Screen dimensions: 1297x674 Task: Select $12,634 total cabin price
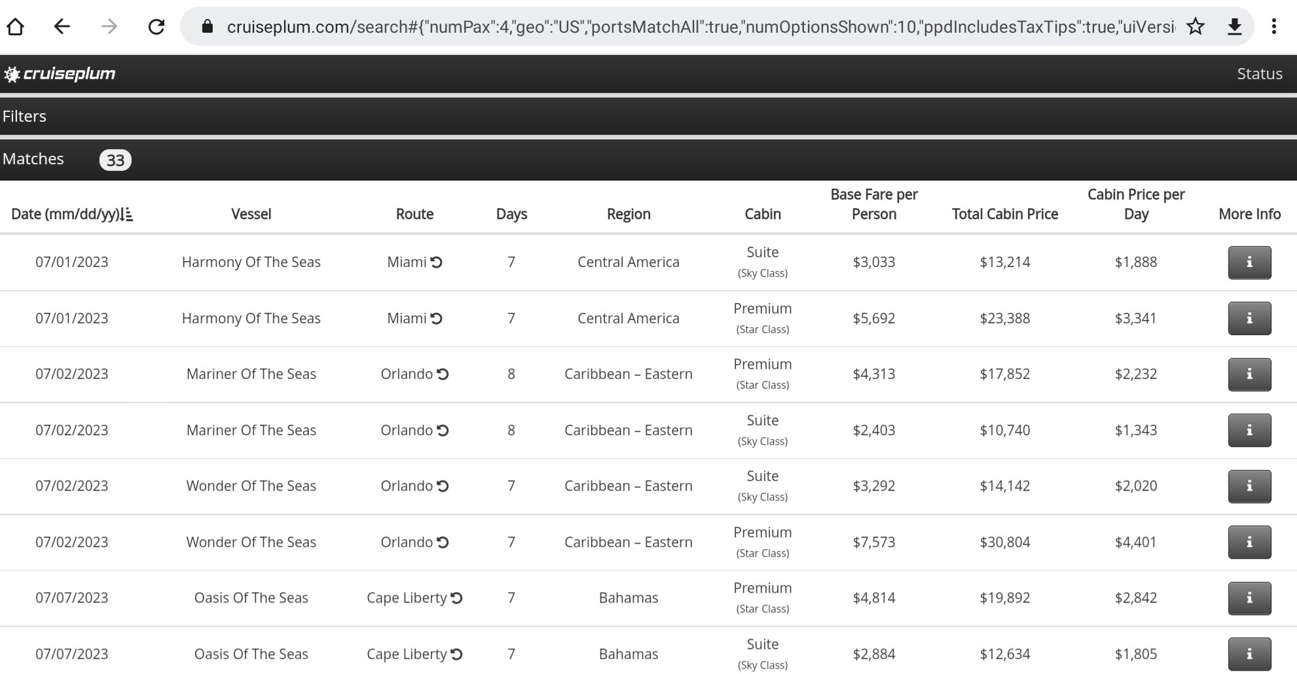pos(1005,654)
